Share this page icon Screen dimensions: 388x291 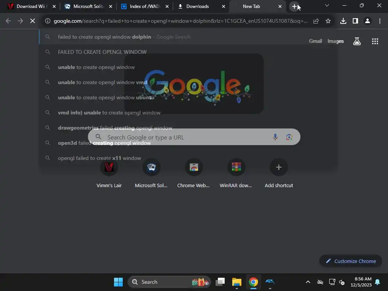(x=316, y=21)
